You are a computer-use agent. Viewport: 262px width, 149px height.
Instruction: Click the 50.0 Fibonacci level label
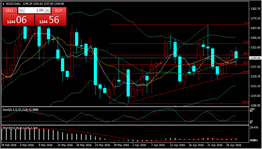pos(246,63)
